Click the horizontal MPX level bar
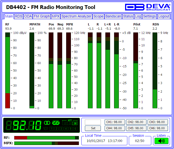174x149 pixels. pyautogui.click(x=47, y=143)
